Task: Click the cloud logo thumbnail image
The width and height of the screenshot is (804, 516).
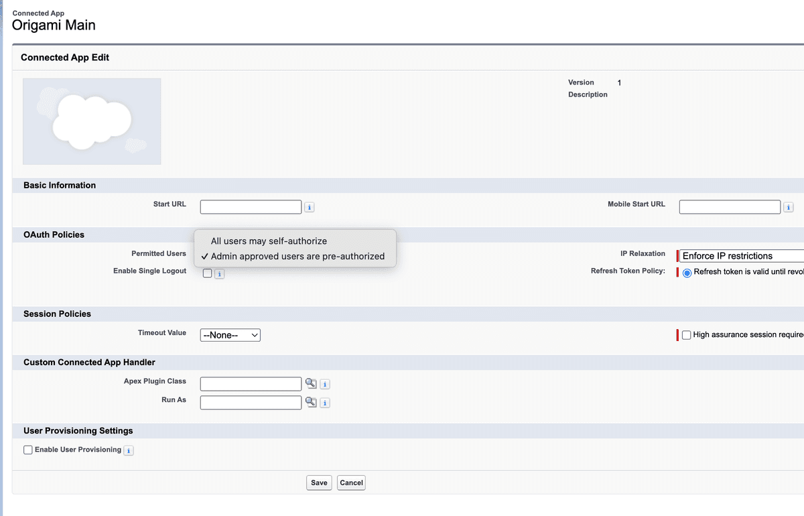Action: (92, 121)
